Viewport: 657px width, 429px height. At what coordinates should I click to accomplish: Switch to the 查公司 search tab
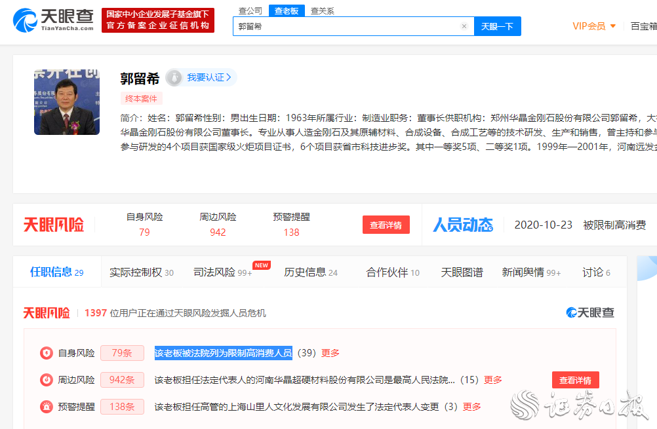[250, 10]
